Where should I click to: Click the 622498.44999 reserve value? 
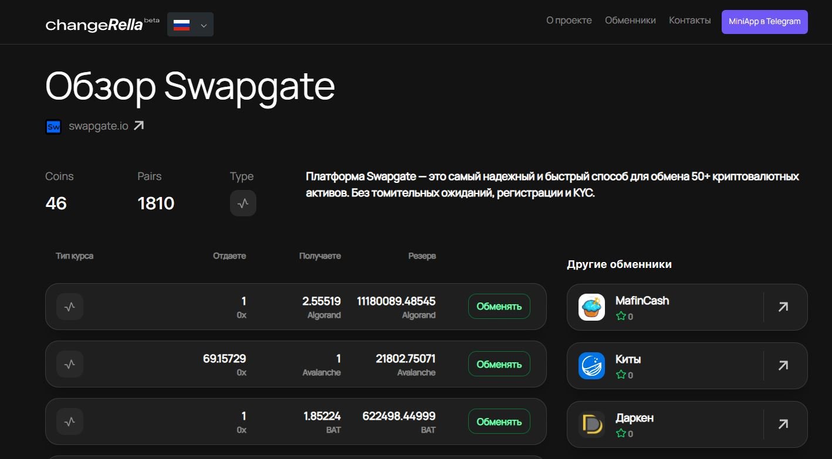tap(399, 416)
